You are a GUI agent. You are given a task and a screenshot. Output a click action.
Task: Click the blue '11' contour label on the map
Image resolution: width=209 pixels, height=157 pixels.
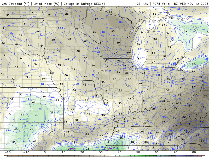(167, 66)
